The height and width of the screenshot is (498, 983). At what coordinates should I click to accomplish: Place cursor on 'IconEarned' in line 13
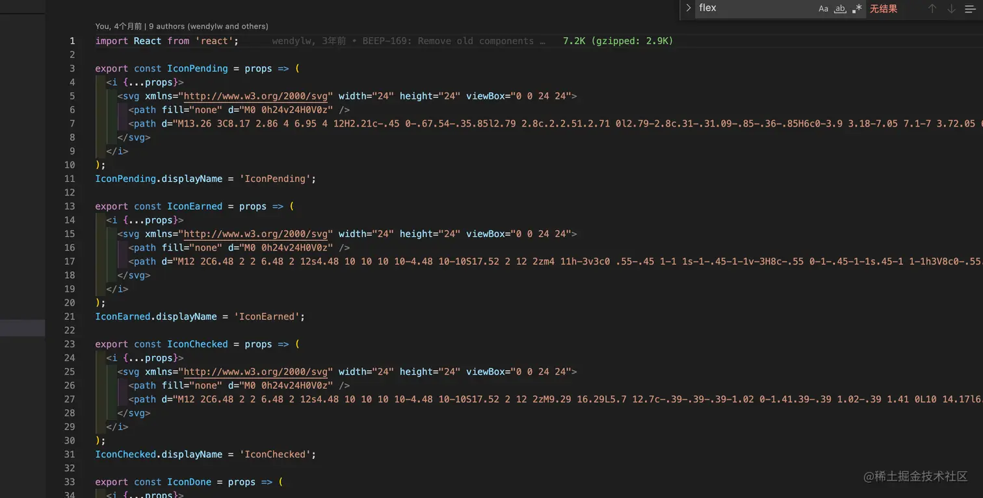[194, 206]
